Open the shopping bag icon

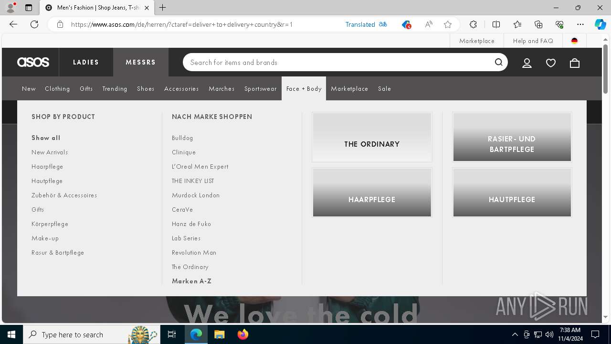click(575, 63)
